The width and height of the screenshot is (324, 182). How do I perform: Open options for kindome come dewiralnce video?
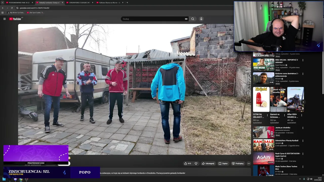[303, 74]
